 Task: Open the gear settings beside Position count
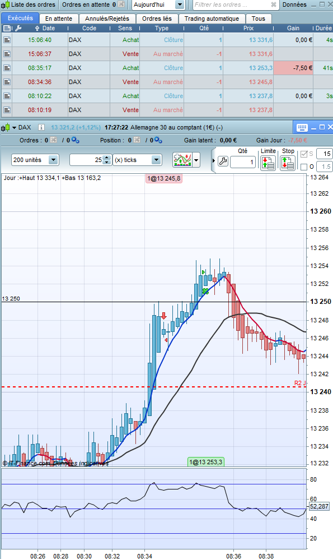point(158,140)
